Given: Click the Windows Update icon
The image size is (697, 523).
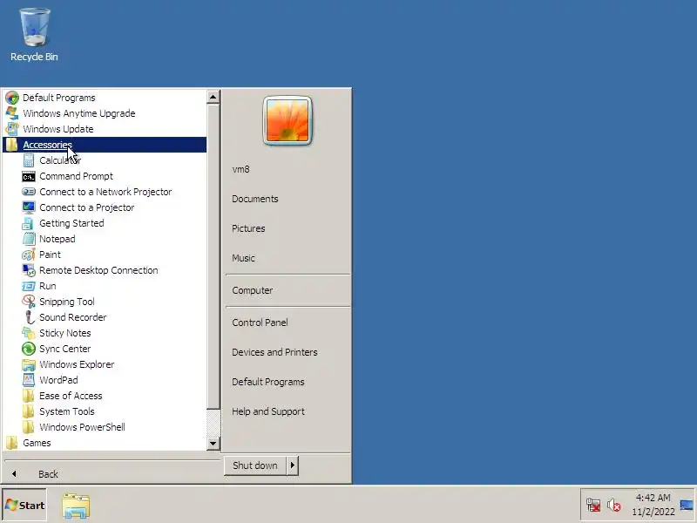Looking at the screenshot, I should (x=12, y=129).
